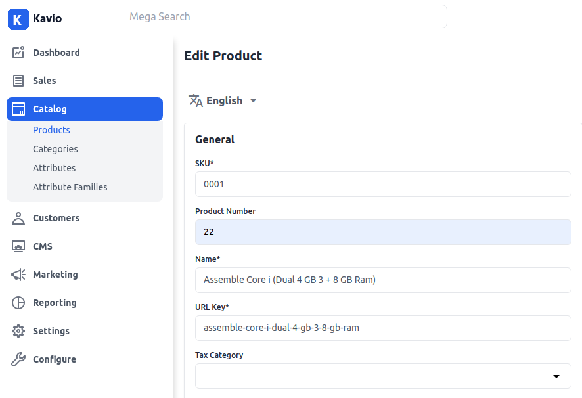Go to Attributes submenu link
582x398 pixels.
click(x=54, y=168)
